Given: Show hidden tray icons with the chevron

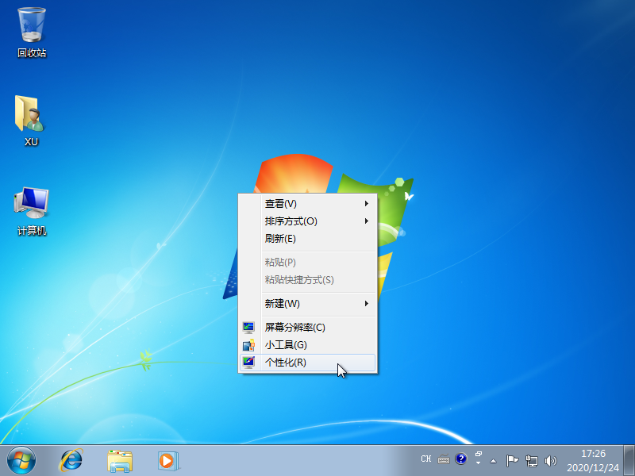Looking at the screenshot, I should 493,461.
